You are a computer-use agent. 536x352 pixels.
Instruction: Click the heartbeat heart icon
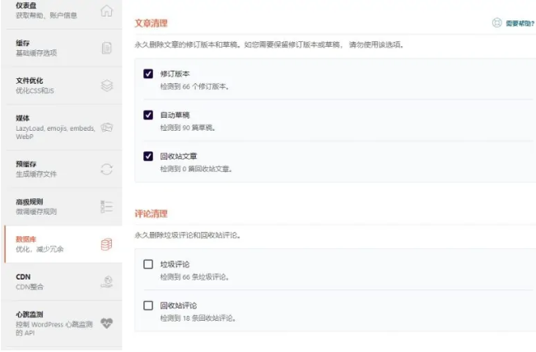tap(107, 323)
